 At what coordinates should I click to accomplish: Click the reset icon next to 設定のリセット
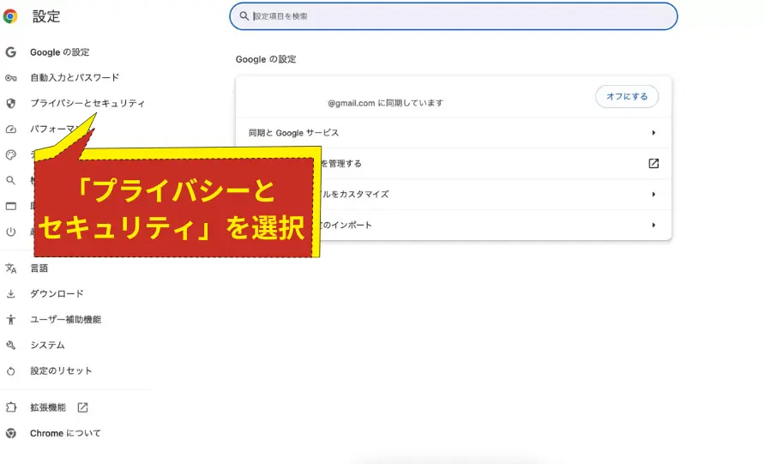(11, 371)
